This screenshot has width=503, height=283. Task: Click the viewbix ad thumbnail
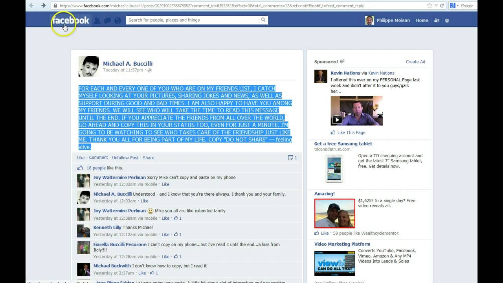click(x=335, y=263)
